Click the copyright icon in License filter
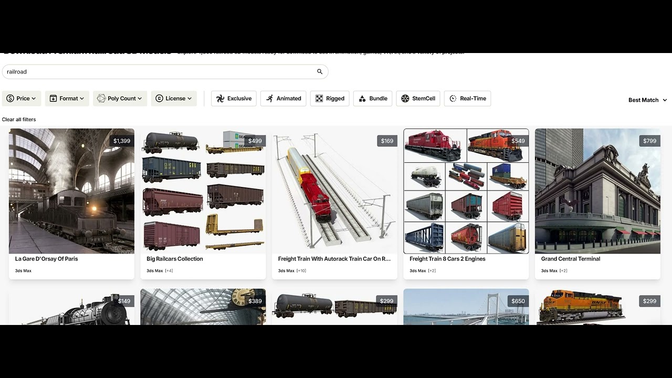 159,98
